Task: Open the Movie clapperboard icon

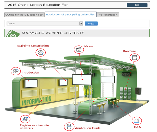Action: [x=79, y=49]
